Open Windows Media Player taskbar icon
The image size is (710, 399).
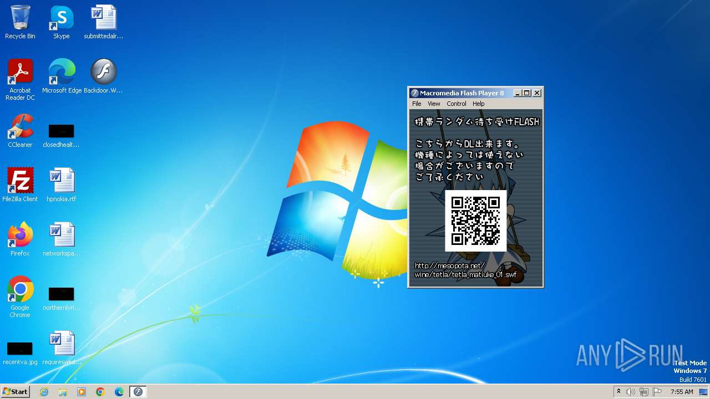click(x=82, y=392)
